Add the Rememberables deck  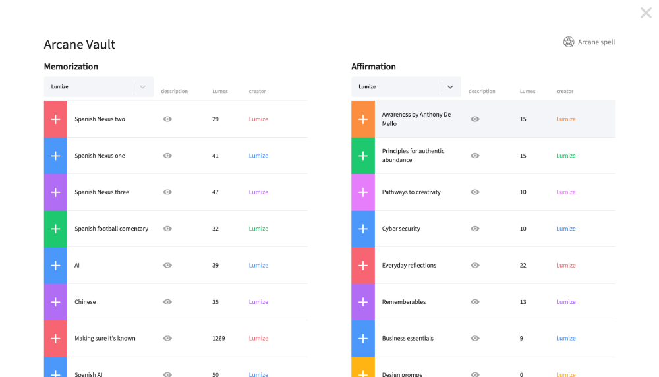pos(363,302)
